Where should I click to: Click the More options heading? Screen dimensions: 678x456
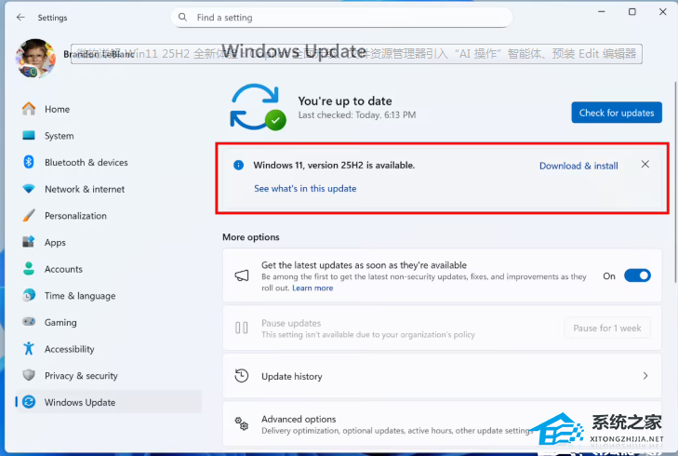point(251,237)
